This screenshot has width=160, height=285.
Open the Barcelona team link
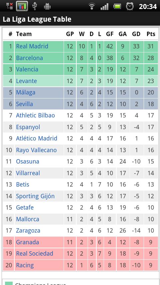point(29,58)
